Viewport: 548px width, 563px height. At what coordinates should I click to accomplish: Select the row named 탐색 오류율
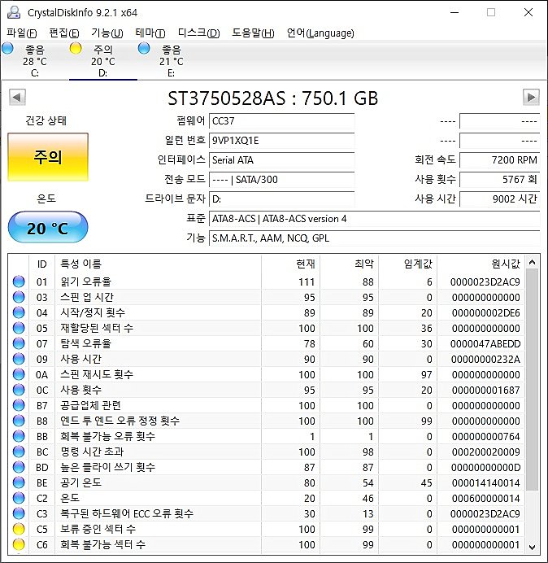(x=267, y=343)
